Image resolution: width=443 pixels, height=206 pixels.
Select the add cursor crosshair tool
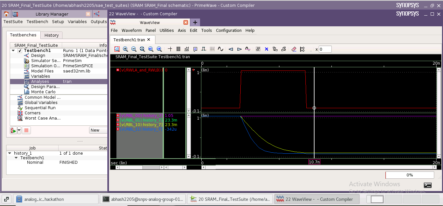170,49
